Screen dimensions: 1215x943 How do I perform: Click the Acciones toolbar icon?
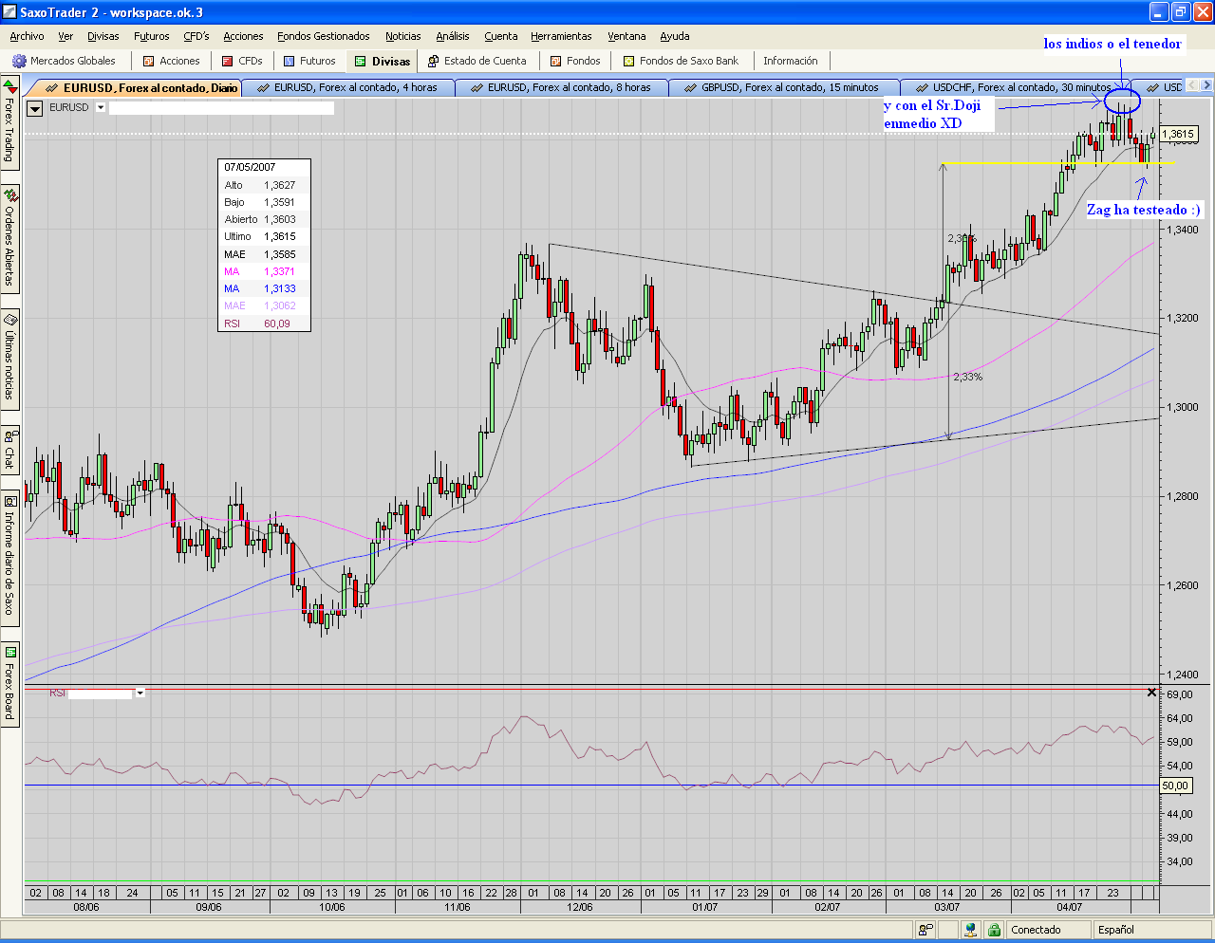click(x=148, y=61)
